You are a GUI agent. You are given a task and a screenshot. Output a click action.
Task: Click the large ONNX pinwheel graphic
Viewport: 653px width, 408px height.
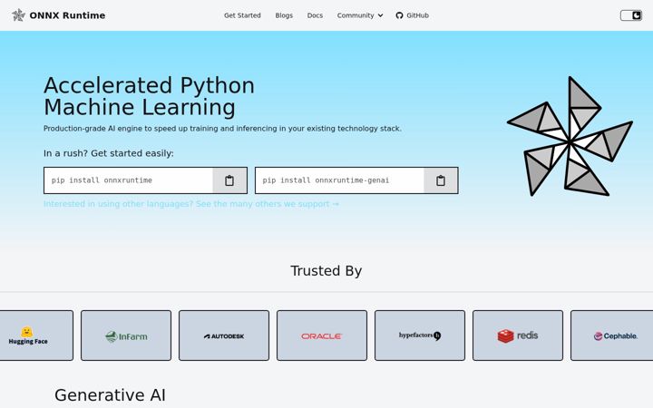point(570,136)
